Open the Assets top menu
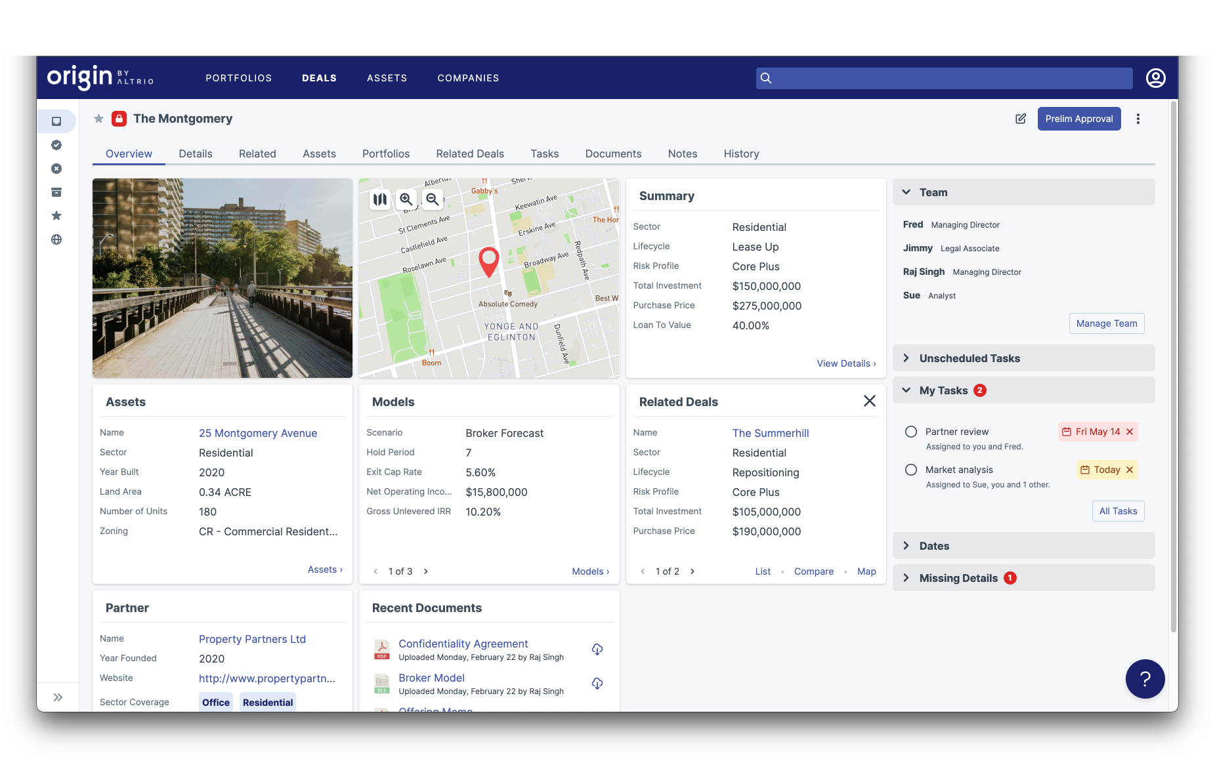Screen dimensions: 1215x780 tap(387, 78)
